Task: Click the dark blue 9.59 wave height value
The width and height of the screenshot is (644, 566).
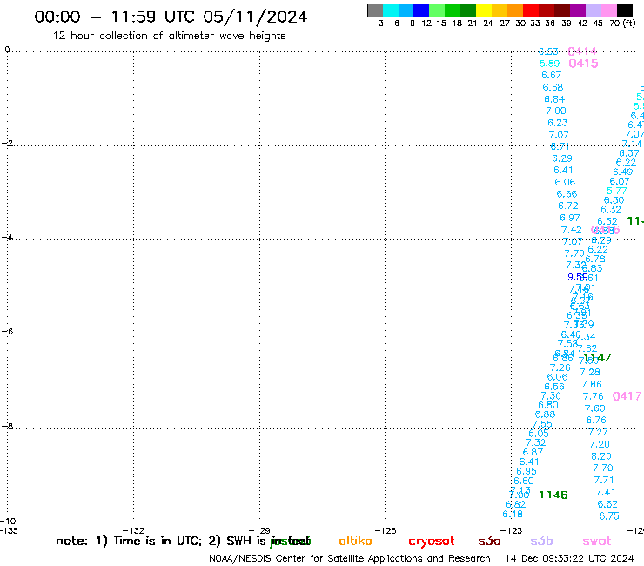Action: [578, 277]
